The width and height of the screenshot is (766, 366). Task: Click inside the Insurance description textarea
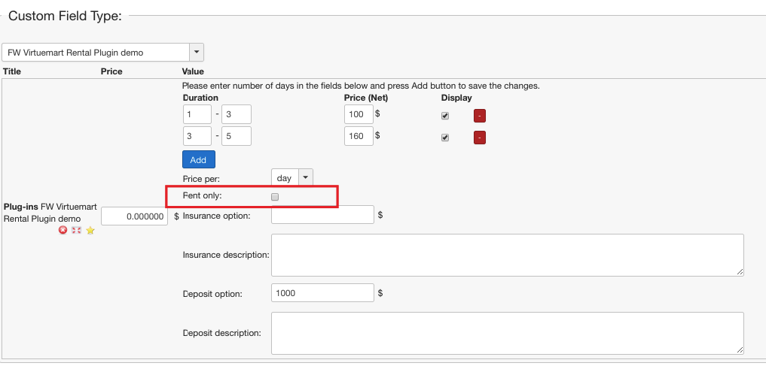[x=507, y=255]
